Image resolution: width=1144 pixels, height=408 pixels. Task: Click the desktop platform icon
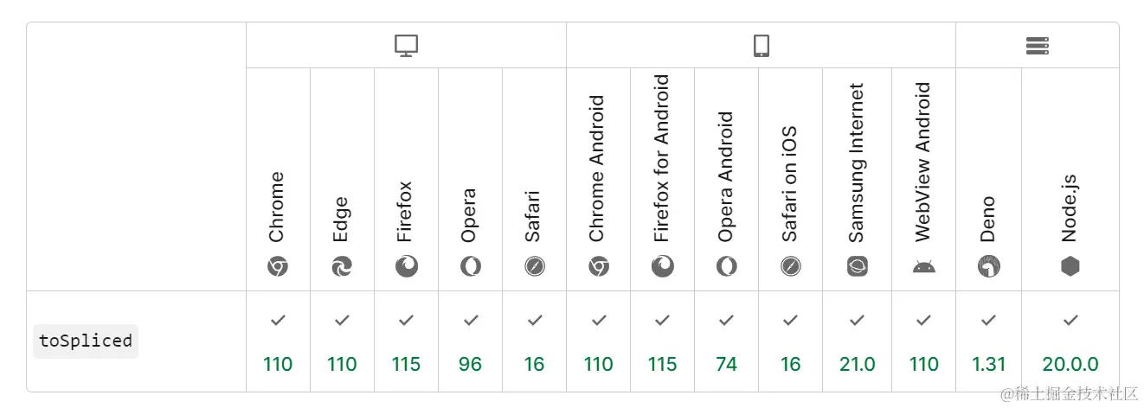pyautogui.click(x=406, y=46)
